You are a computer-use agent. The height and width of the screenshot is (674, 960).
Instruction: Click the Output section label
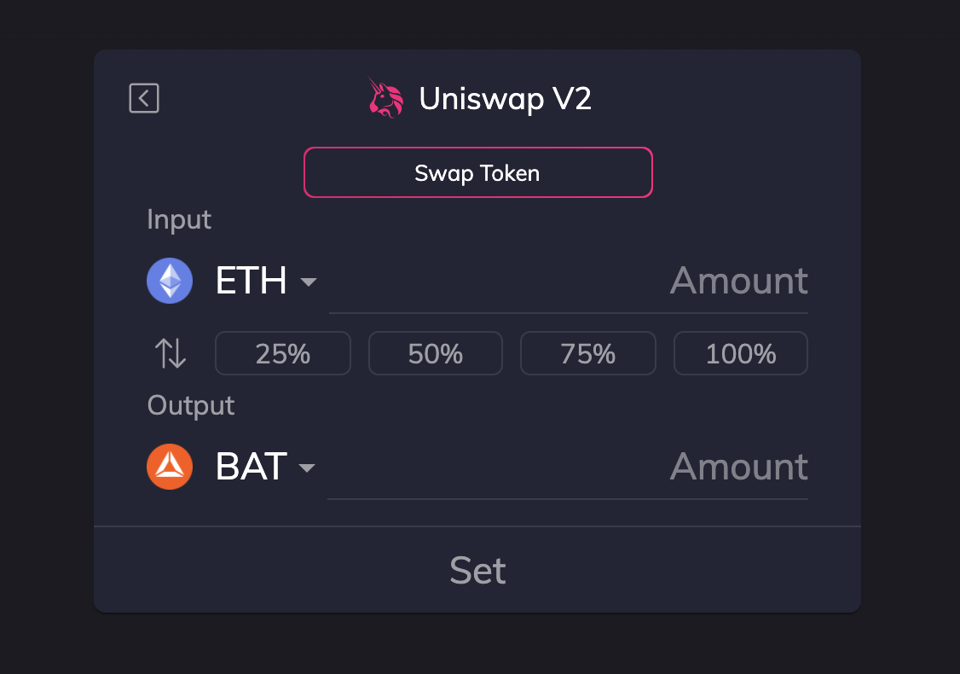coord(191,405)
